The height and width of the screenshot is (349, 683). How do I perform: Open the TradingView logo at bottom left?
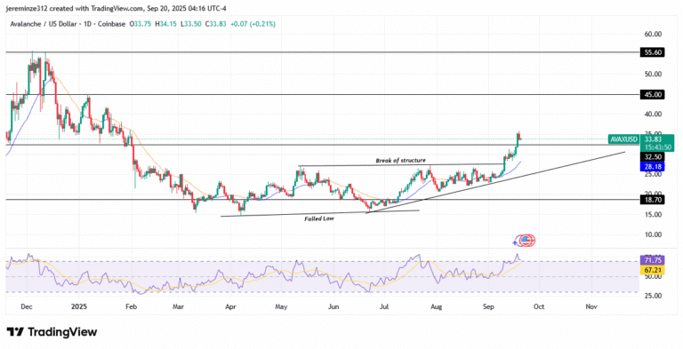click(52, 332)
